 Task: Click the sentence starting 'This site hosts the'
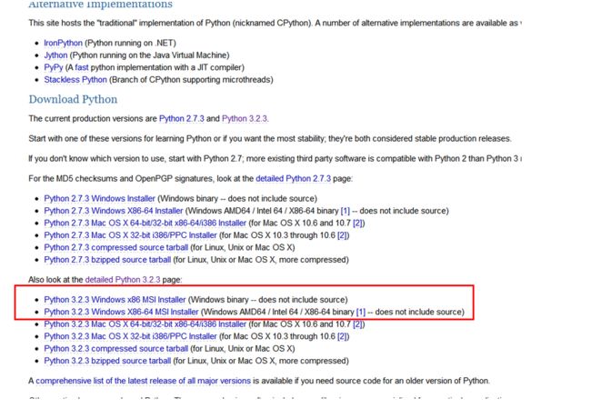coord(275,23)
